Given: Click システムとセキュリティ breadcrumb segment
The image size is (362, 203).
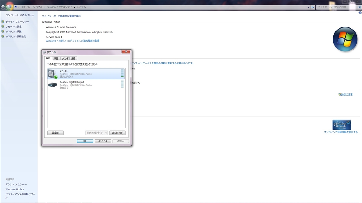Looking at the screenshot, I should click(x=59, y=7).
